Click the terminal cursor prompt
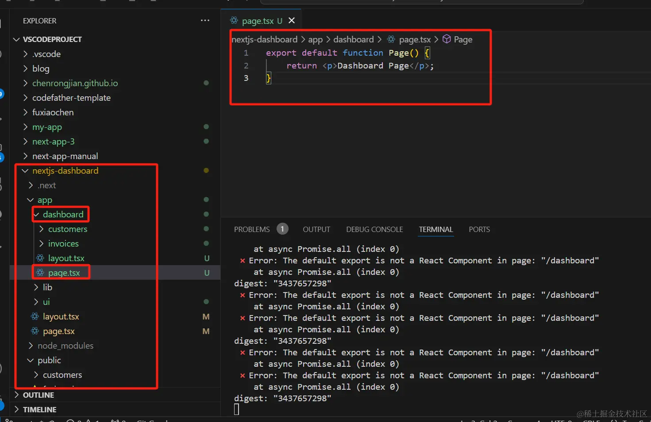 click(x=237, y=410)
